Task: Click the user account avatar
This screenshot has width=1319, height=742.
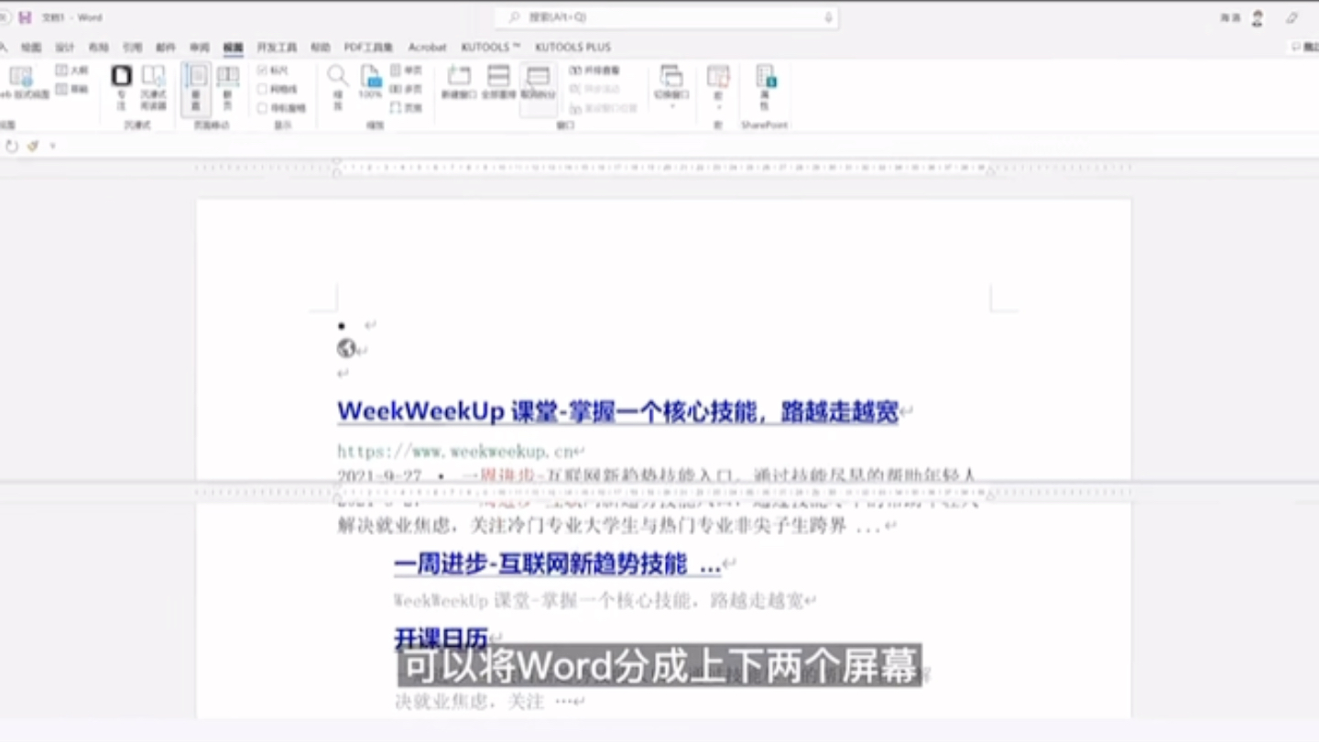Action: pyautogui.click(x=1258, y=17)
